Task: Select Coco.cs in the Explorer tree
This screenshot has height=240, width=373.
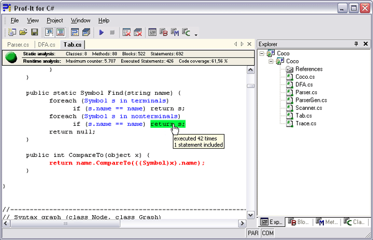Action: [x=305, y=77]
